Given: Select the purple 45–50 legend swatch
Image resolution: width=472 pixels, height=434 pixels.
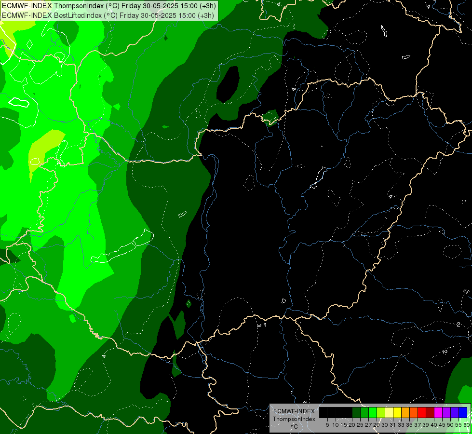Looking at the screenshot, I should (x=446, y=413).
